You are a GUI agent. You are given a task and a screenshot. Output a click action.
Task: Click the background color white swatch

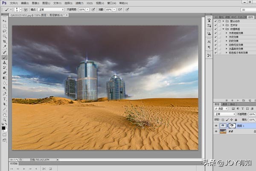[x=6, y=130]
